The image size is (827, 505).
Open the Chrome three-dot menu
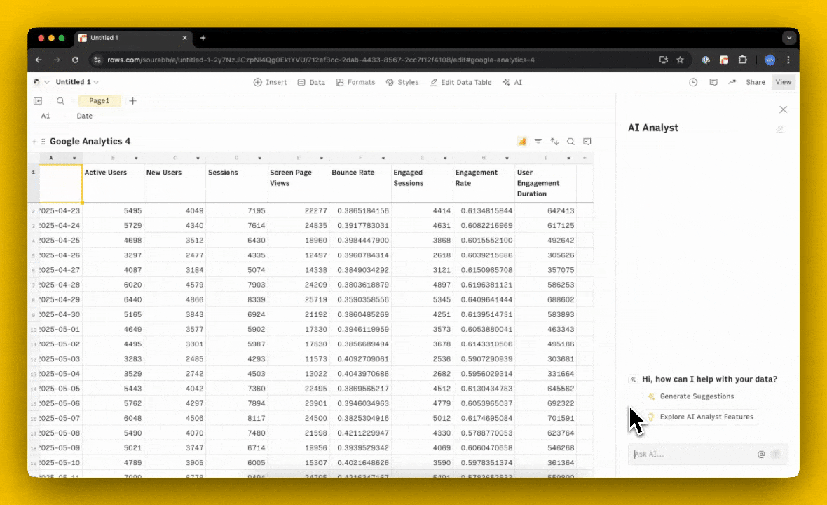tap(788, 60)
